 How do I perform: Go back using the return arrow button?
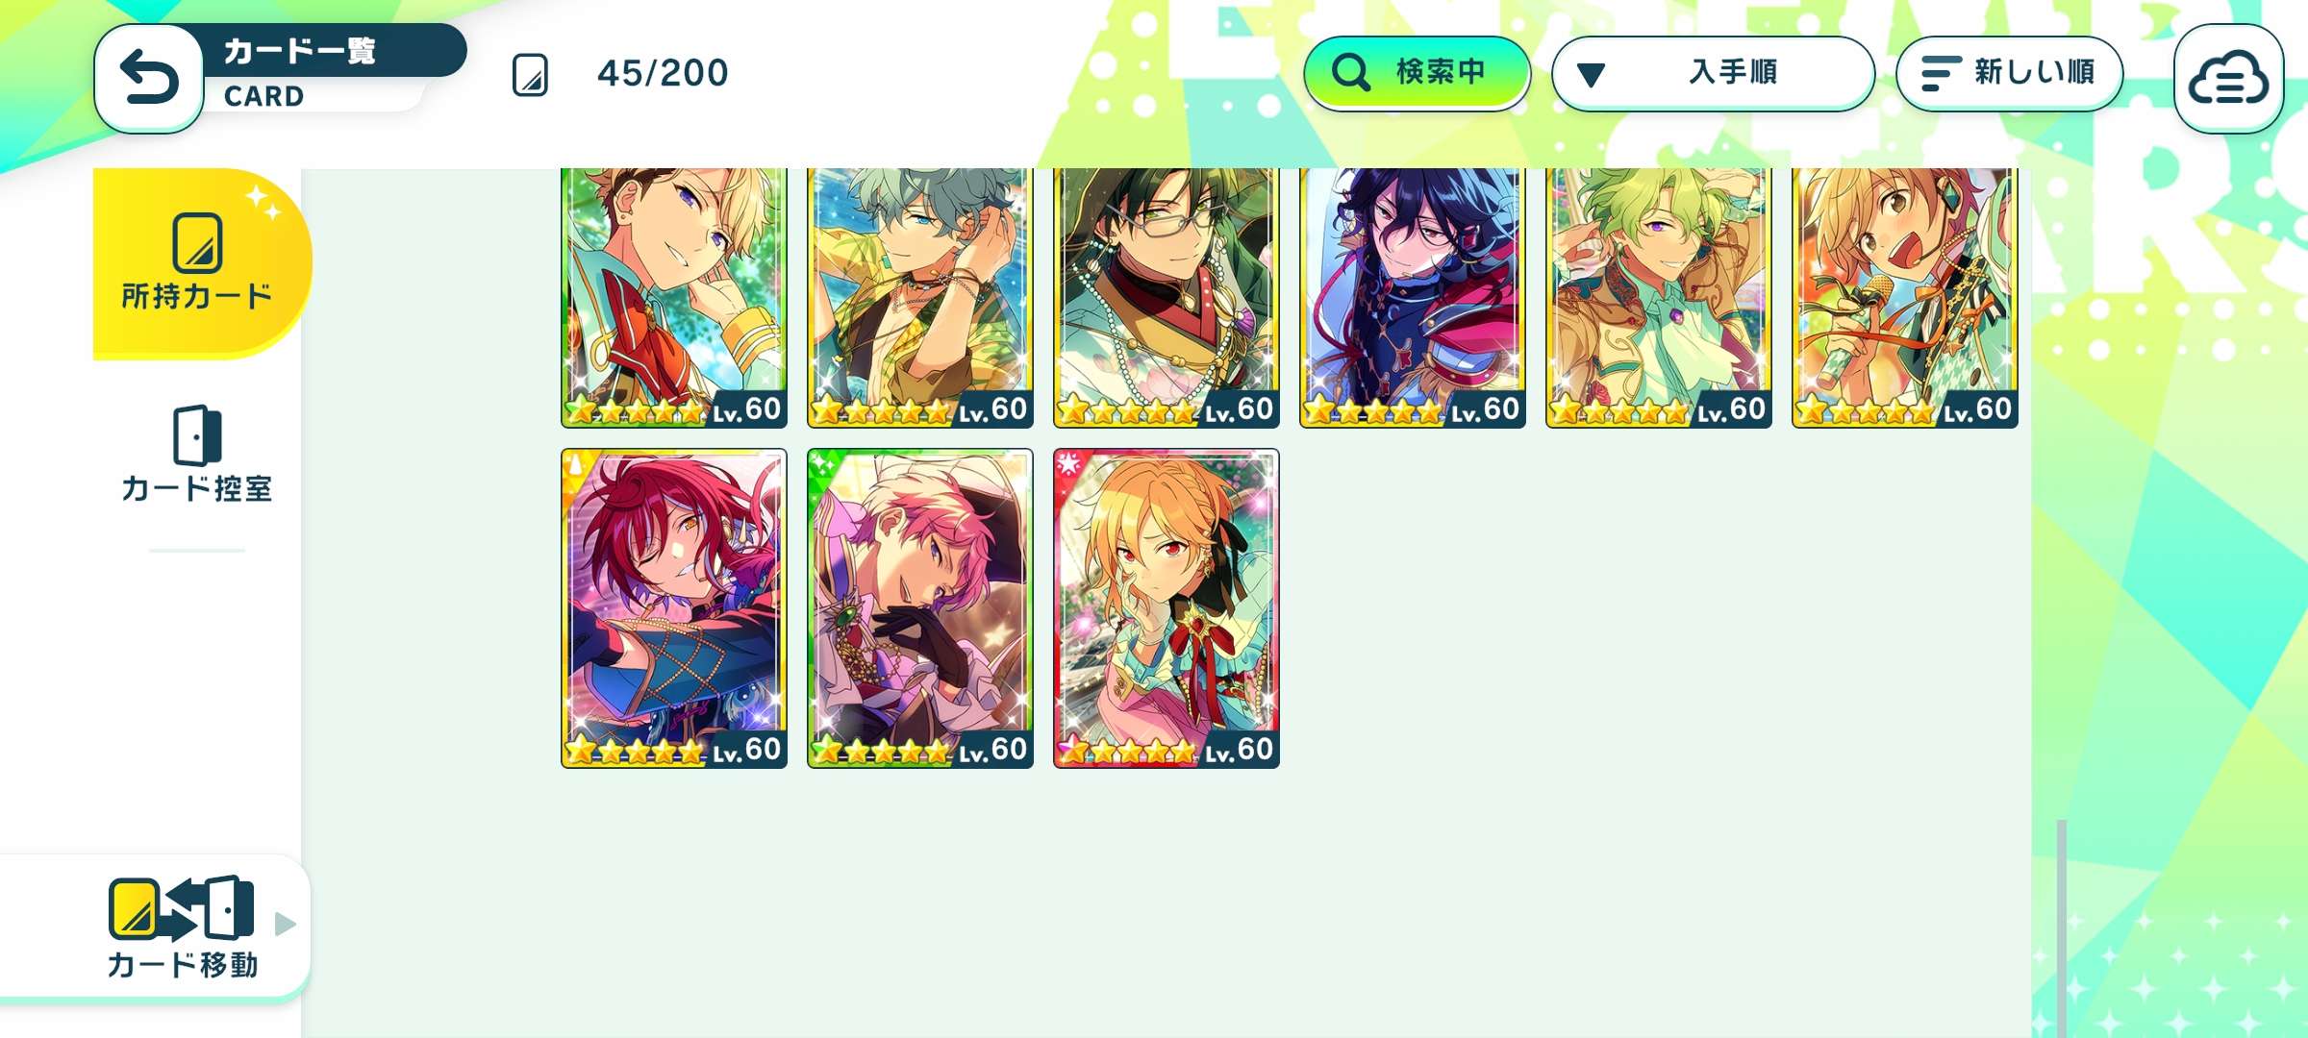point(149,79)
